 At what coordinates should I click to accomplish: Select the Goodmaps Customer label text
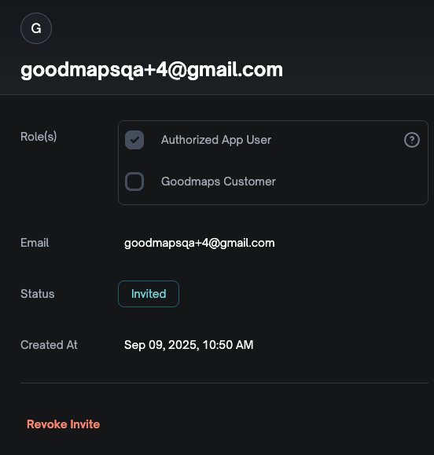coord(219,182)
